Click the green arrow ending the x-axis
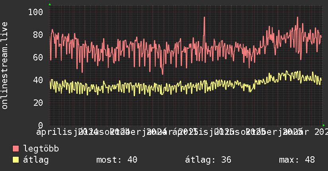Image resolution: width=328 pixels, height=171 pixels. click(324, 125)
